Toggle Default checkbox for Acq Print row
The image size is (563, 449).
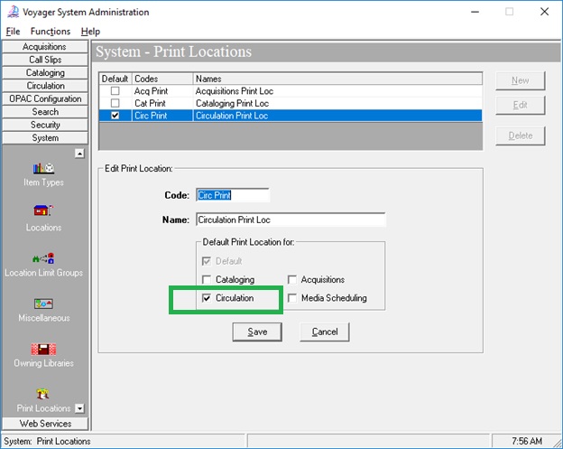[115, 91]
